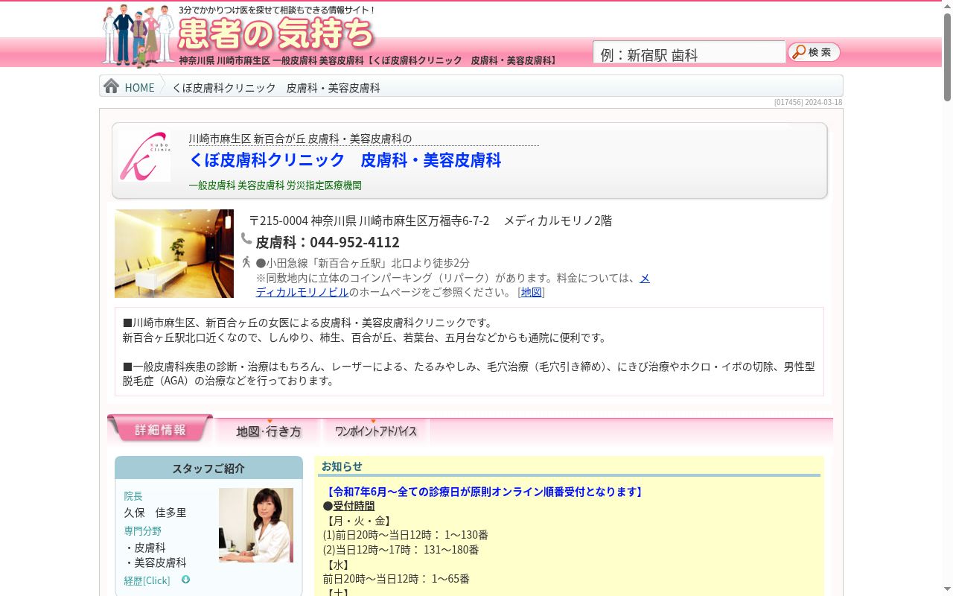Click the director's portrait photo
The width and height of the screenshot is (953, 596).
(256, 525)
